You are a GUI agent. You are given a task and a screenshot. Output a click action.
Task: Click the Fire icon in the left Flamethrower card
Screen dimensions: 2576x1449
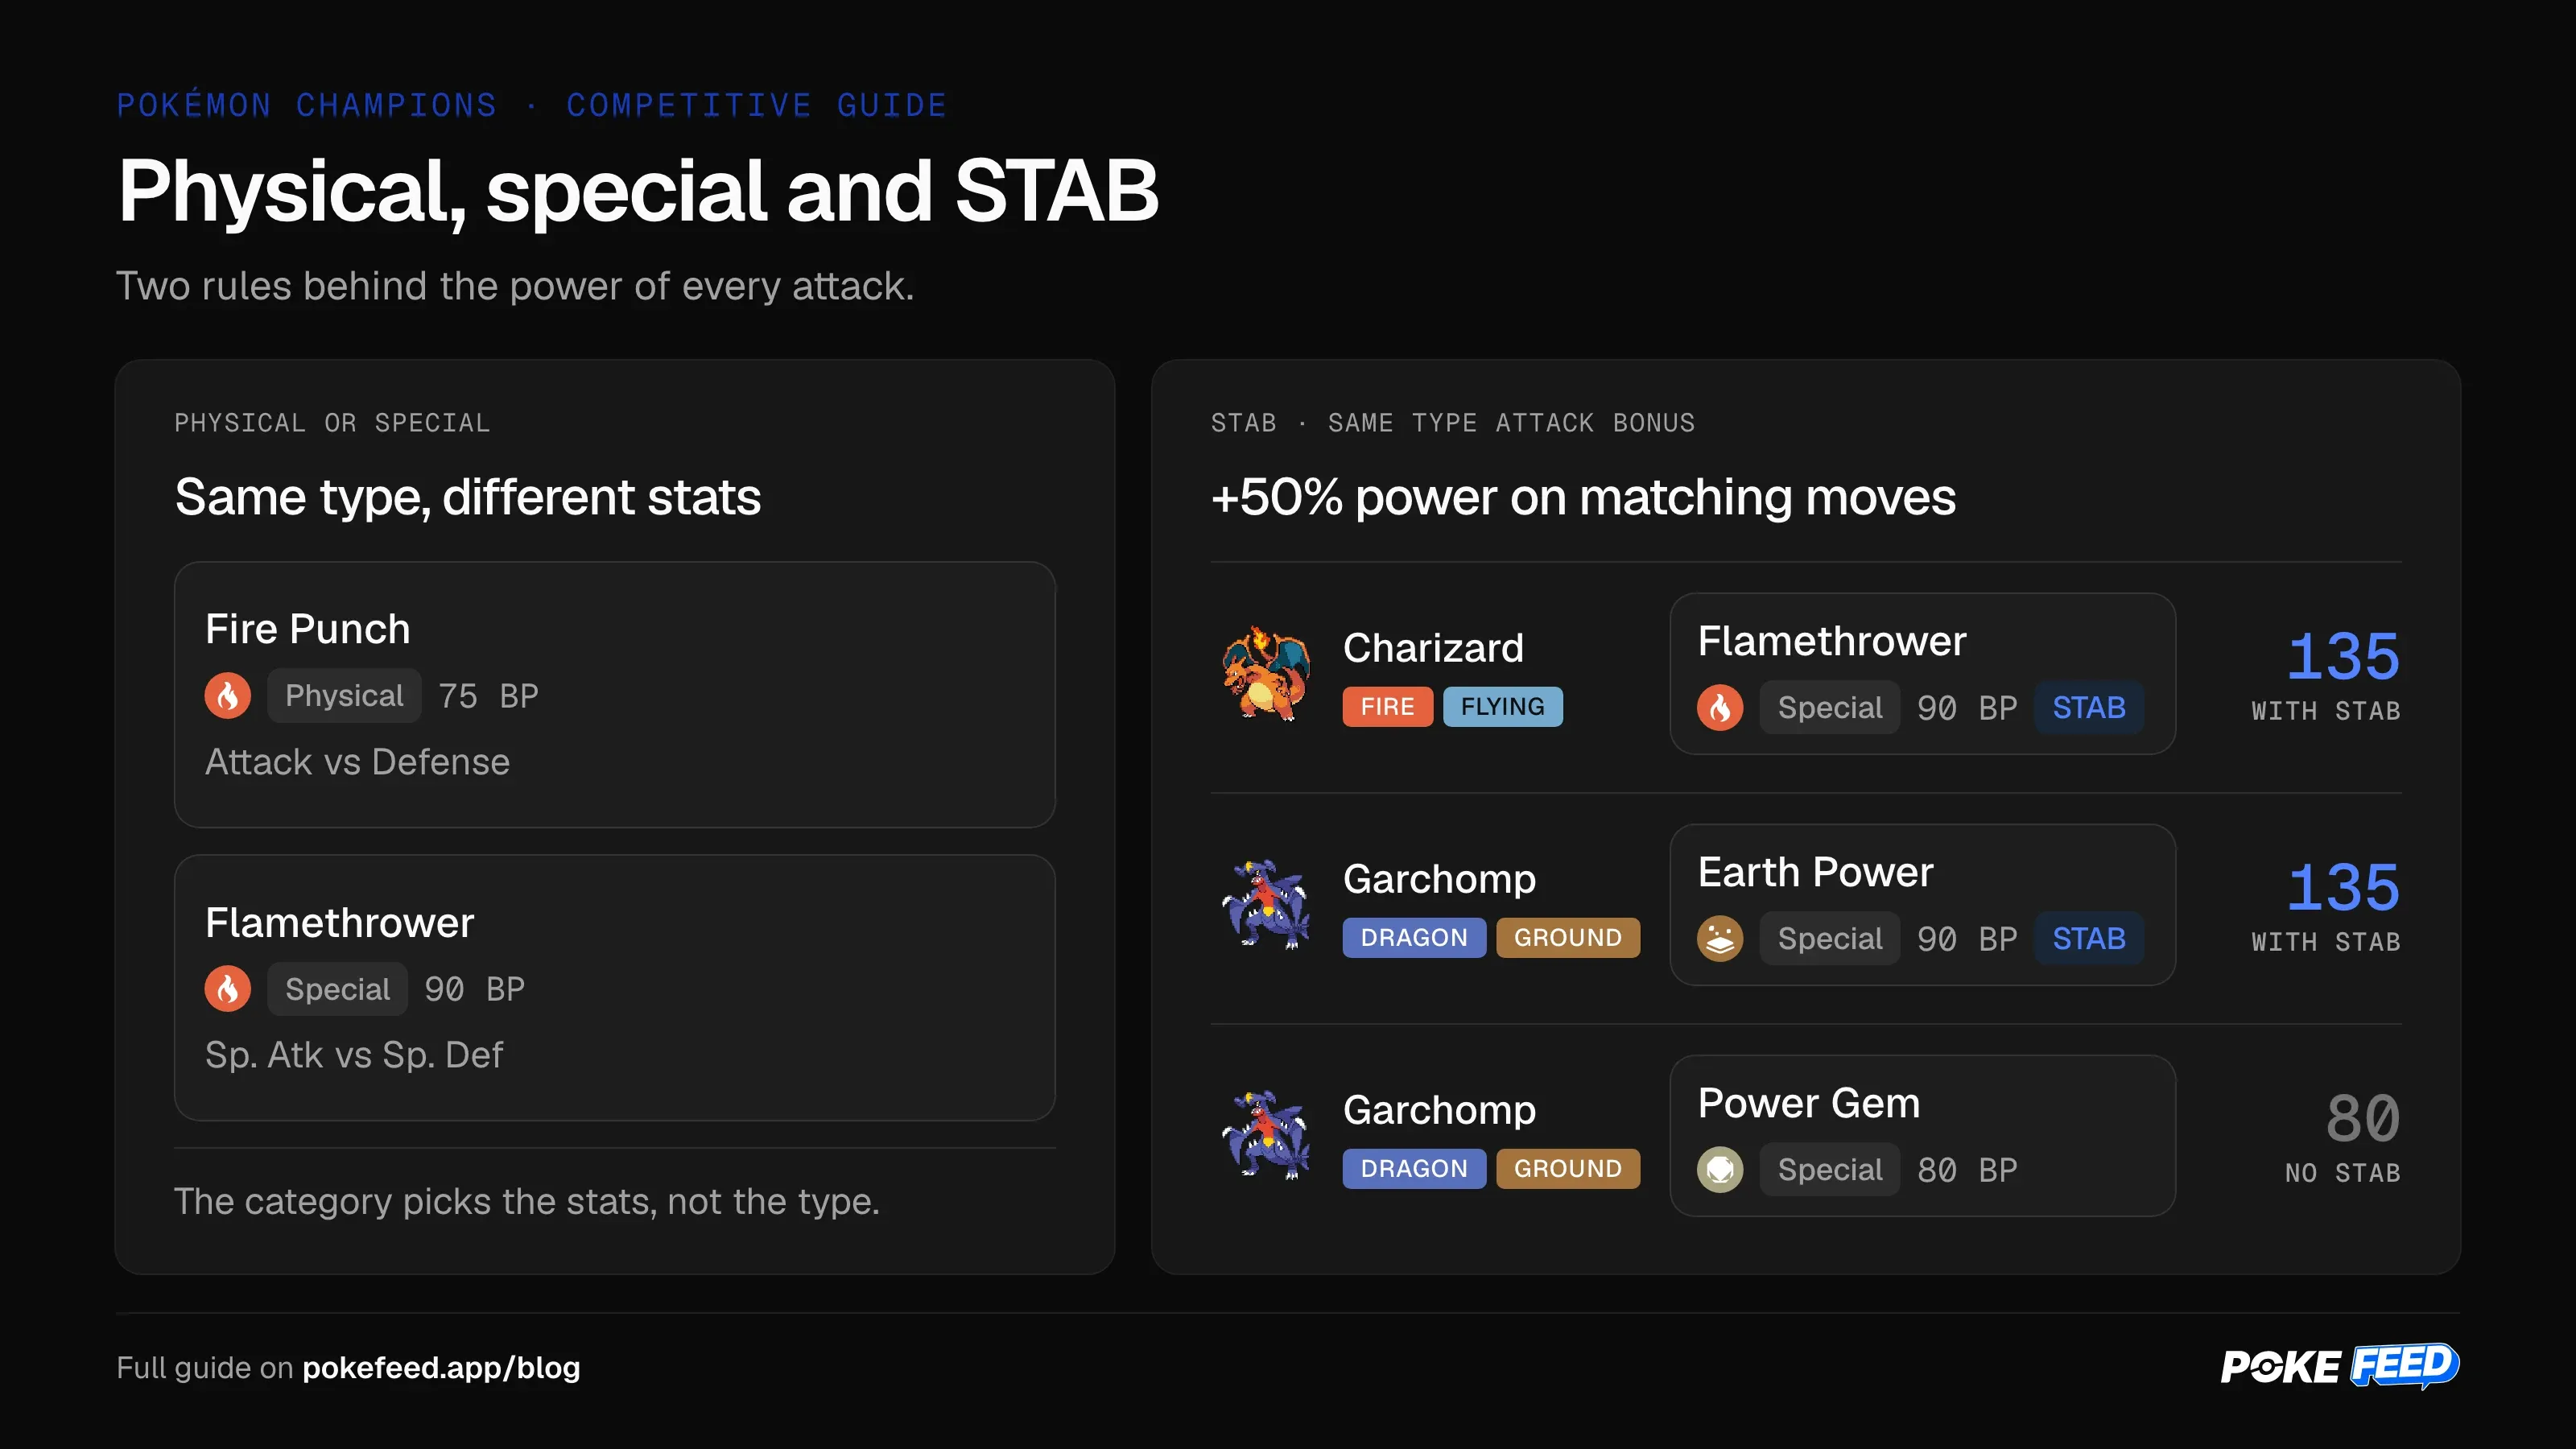(x=228, y=988)
